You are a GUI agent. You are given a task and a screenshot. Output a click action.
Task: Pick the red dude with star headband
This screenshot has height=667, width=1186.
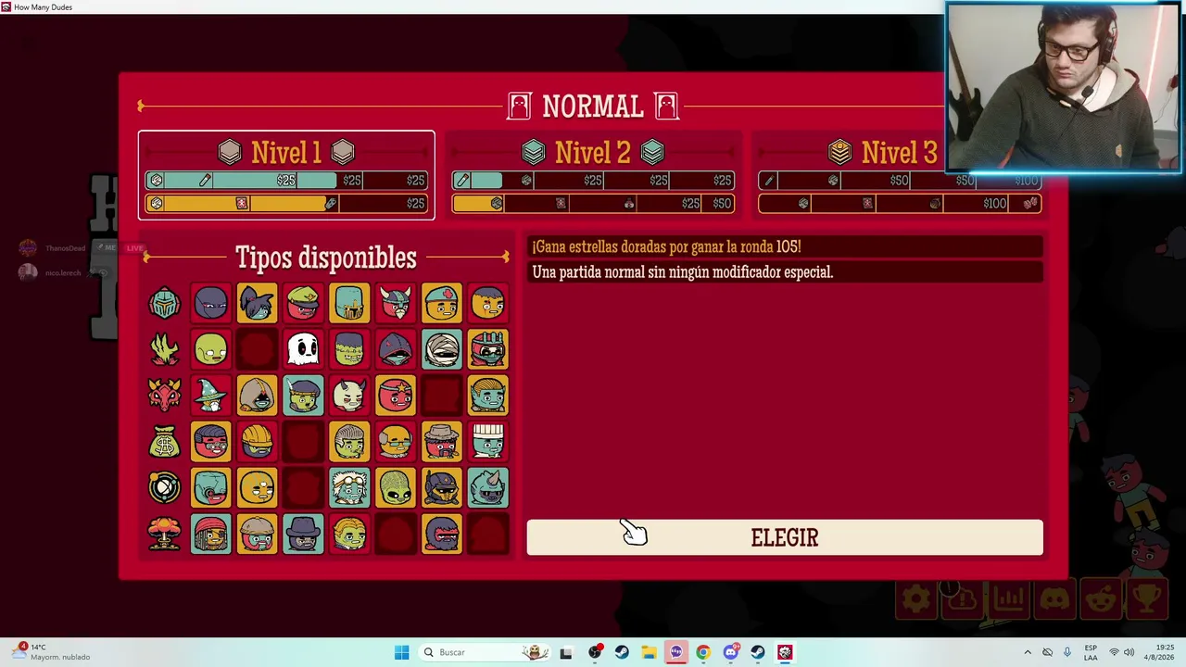396,396
